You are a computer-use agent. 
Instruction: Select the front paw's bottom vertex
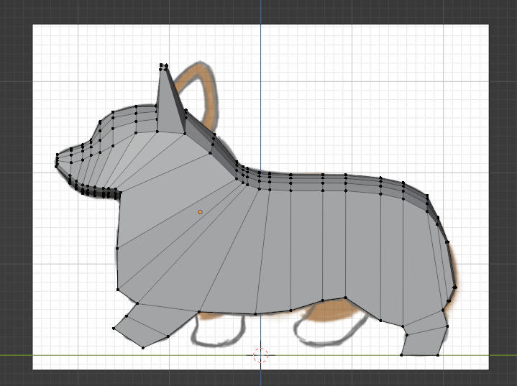point(143,348)
